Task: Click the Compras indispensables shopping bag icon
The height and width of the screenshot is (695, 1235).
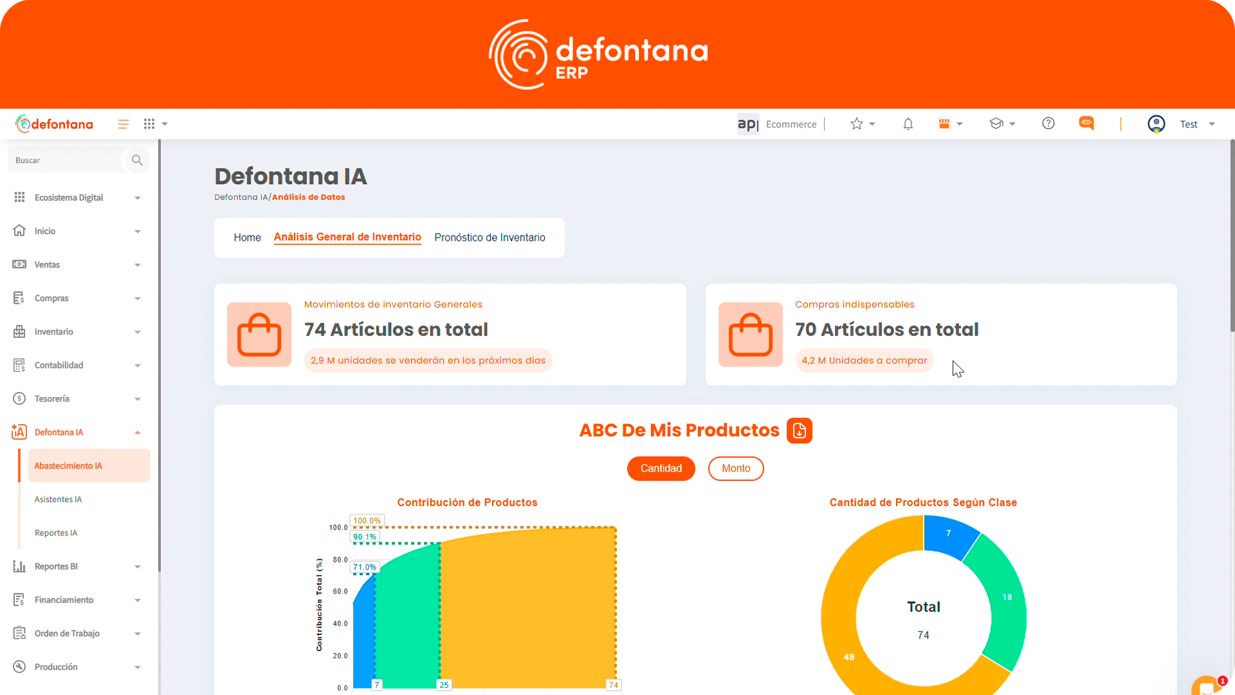Action: (x=751, y=335)
